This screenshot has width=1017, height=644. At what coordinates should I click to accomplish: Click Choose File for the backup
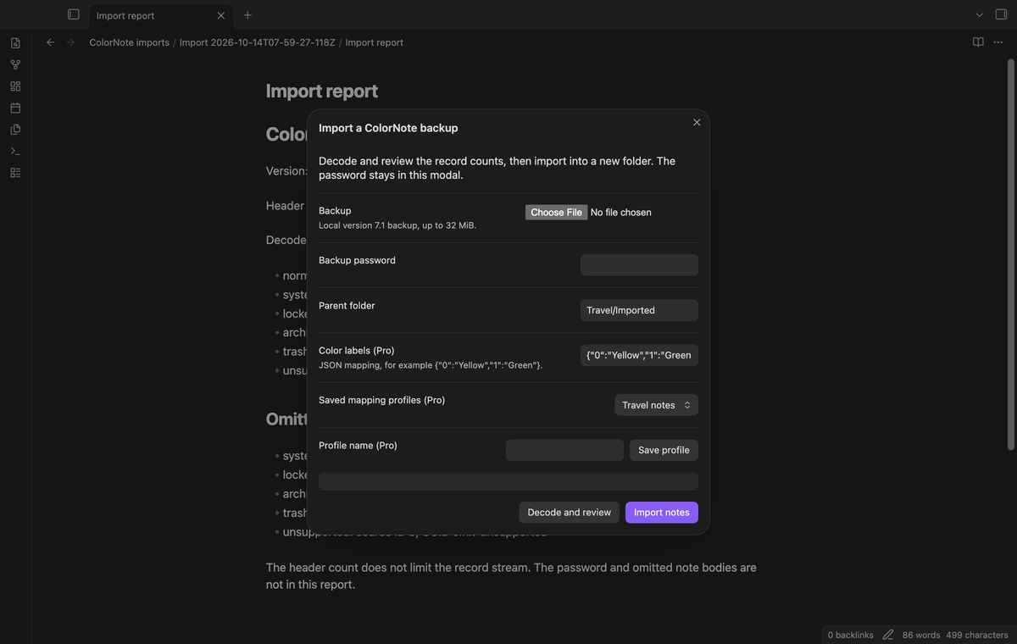556,212
